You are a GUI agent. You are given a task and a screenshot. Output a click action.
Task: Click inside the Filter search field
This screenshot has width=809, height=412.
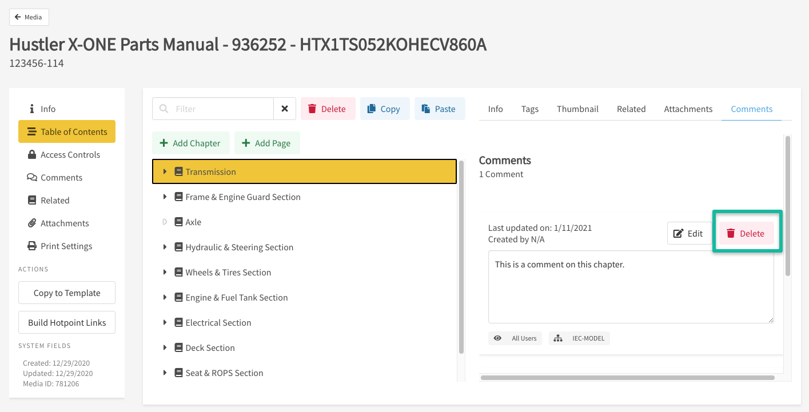220,109
